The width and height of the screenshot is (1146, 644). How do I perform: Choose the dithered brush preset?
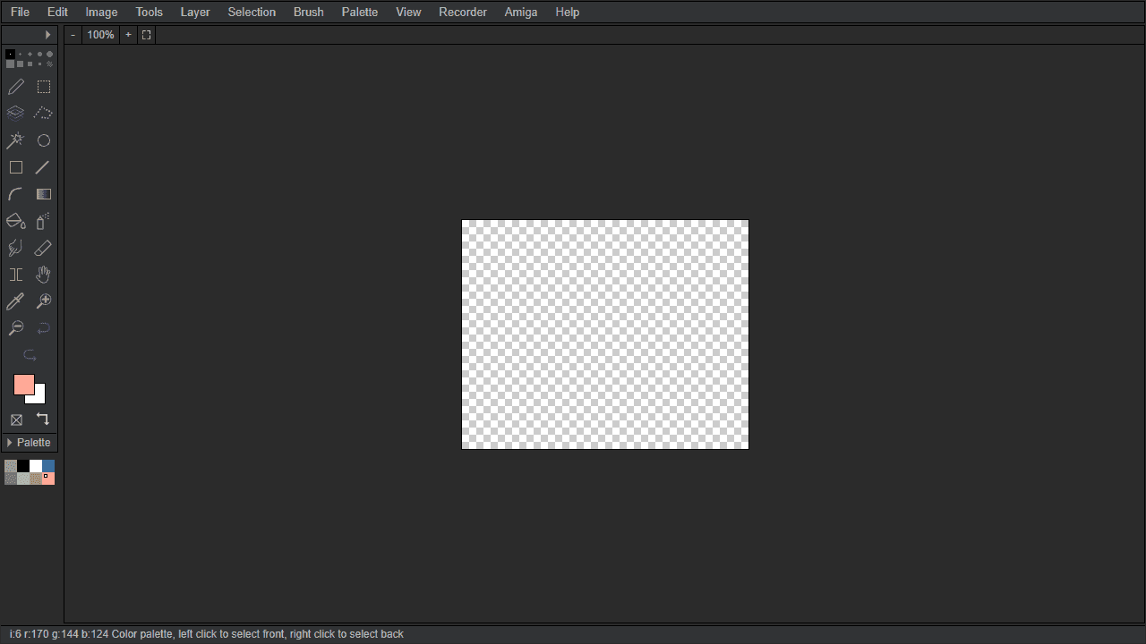point(49,64)
